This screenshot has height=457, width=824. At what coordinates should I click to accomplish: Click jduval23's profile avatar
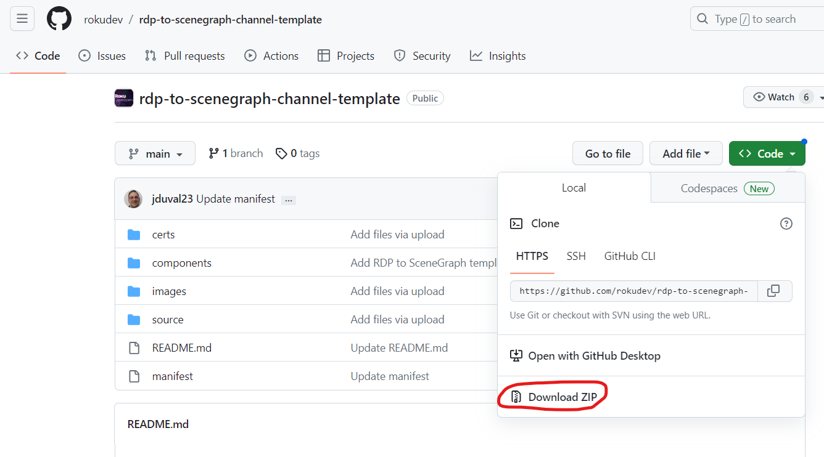click(x=133, y=199)
